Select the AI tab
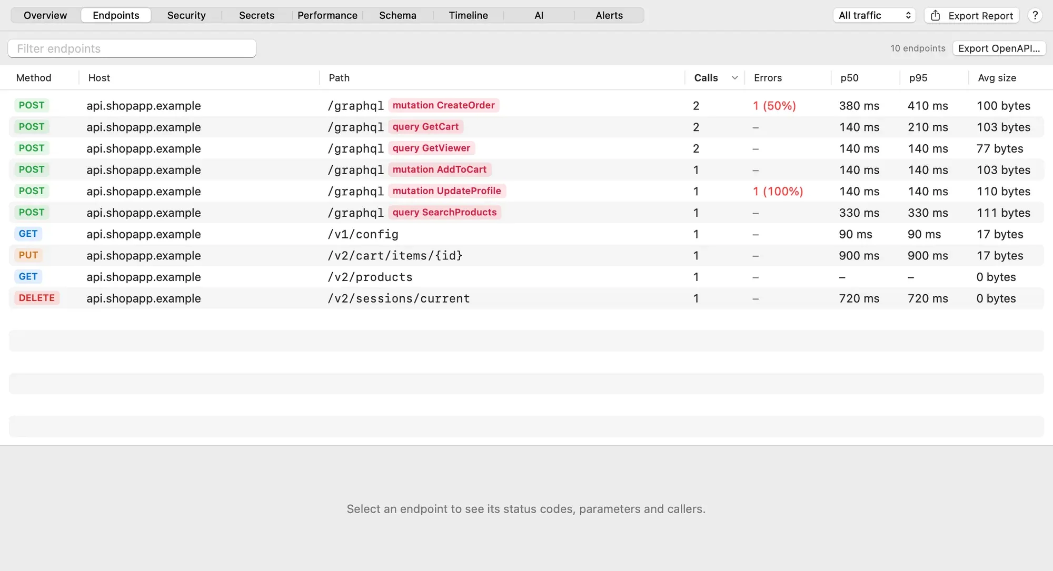 [x=539, y=15]
